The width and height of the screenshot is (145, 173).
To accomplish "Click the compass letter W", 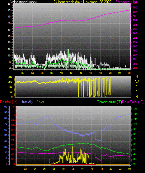I will [137, 82].
